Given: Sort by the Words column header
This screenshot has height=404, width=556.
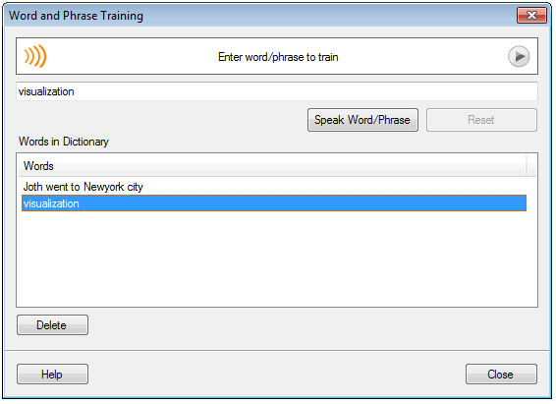Looking at the screenshot, I should (x=272, y=166).
